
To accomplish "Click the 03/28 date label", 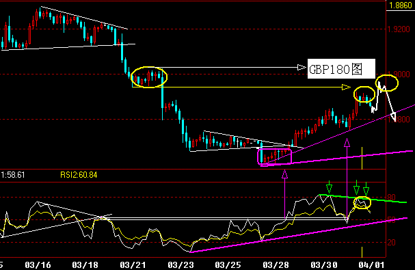I will pos(276,265).
